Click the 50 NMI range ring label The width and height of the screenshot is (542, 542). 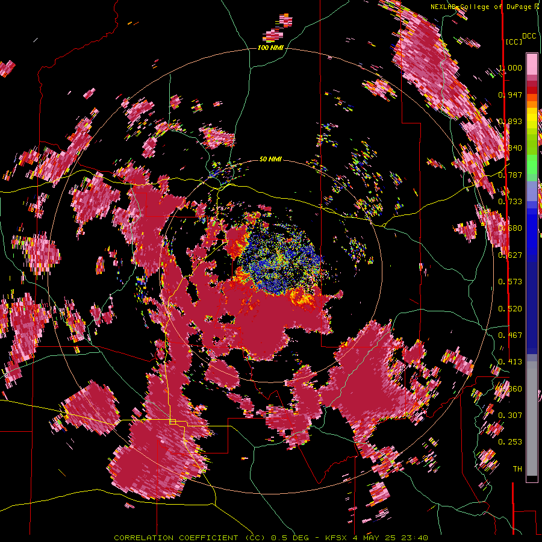pos(270,159)
